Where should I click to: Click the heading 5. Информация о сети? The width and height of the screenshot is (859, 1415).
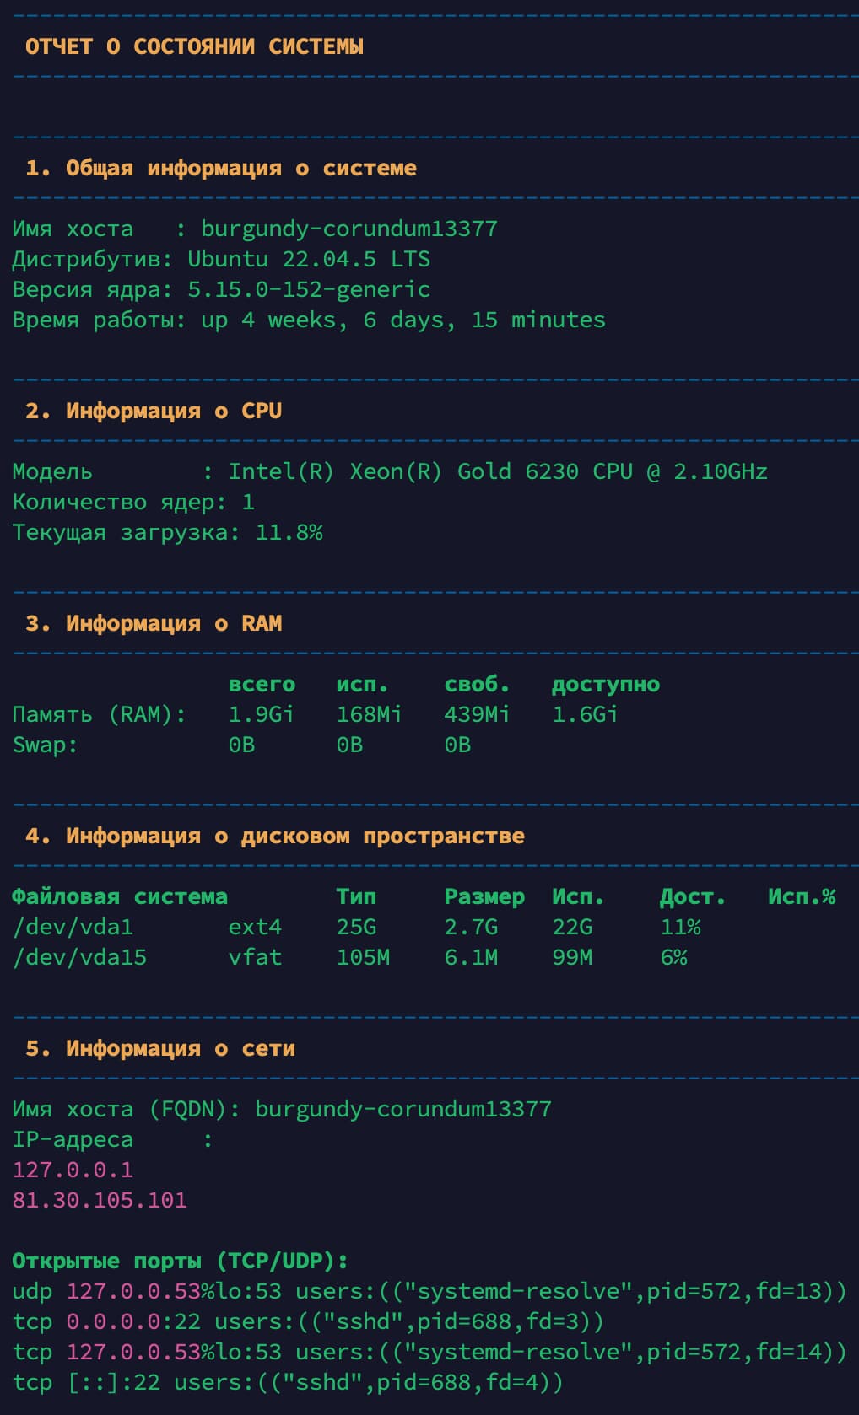coord(159,1048)
